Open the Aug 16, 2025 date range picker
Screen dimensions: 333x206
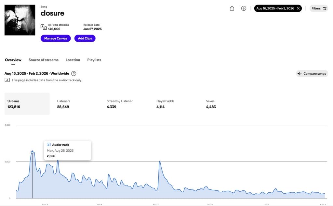tap(275, 8)
